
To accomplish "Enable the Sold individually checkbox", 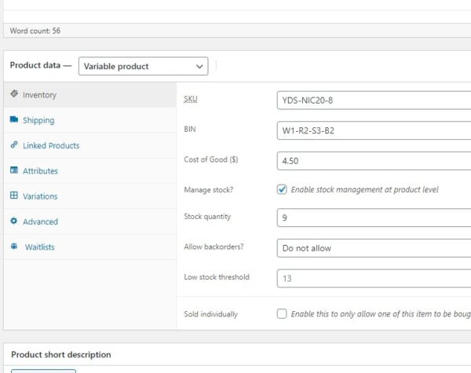I will tap(282, 314).
